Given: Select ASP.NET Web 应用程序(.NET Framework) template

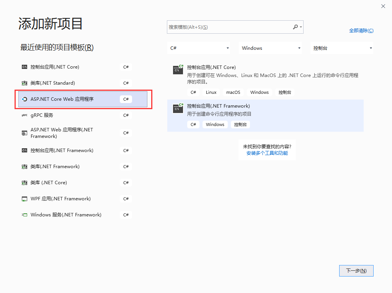Looking at the screenshot, I should click(x=83, y=133).
